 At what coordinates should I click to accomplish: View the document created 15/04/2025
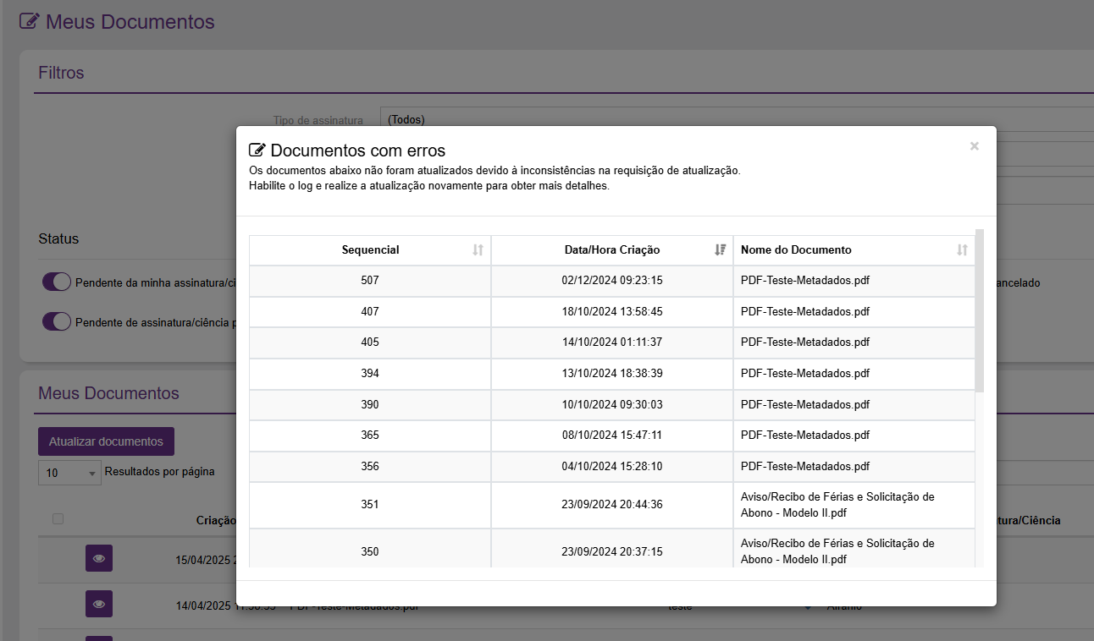coord(99,559)
